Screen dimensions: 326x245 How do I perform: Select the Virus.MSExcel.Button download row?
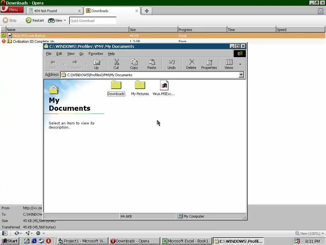163,36
